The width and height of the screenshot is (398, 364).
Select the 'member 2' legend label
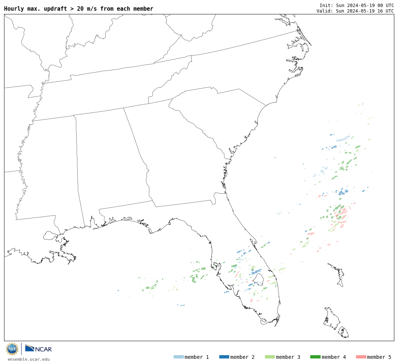pos(242,357)
